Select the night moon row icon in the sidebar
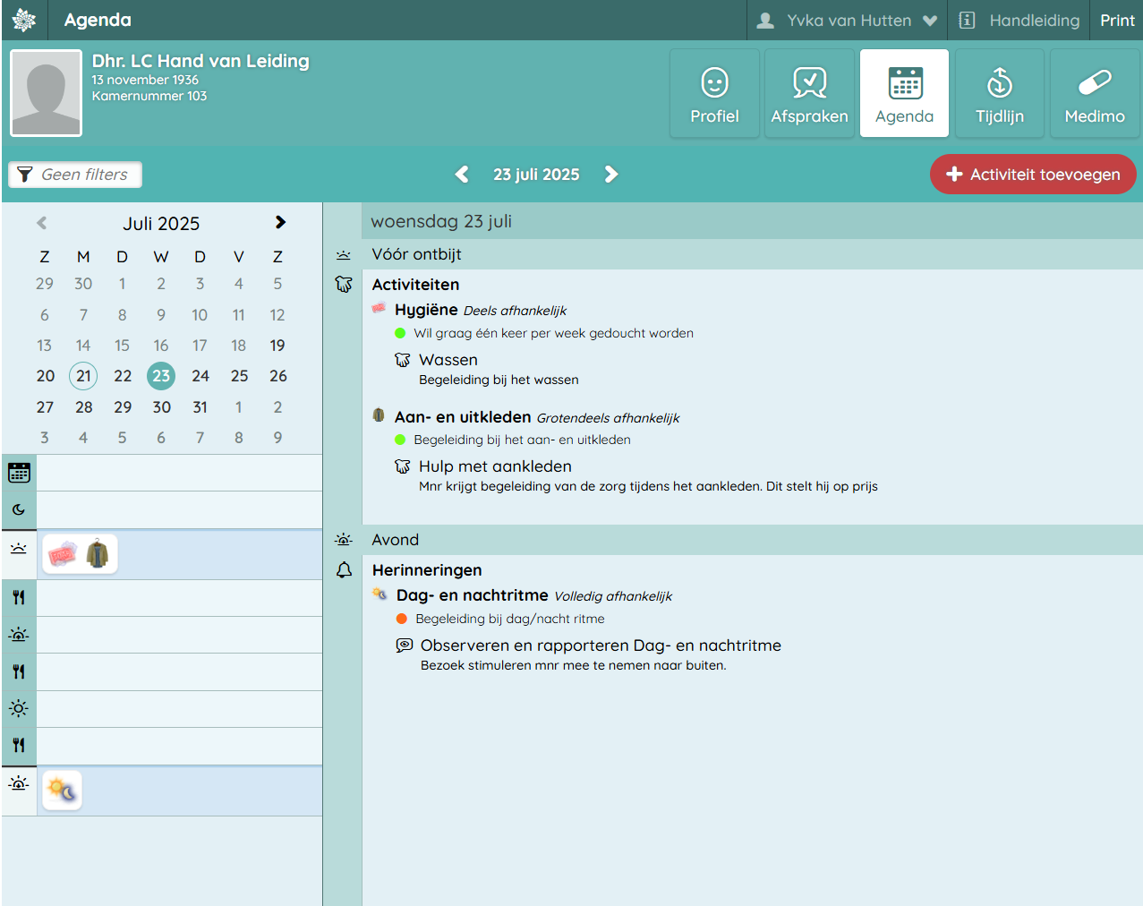This screenshot has width=1143, height=906. click(x=19, y=509)
